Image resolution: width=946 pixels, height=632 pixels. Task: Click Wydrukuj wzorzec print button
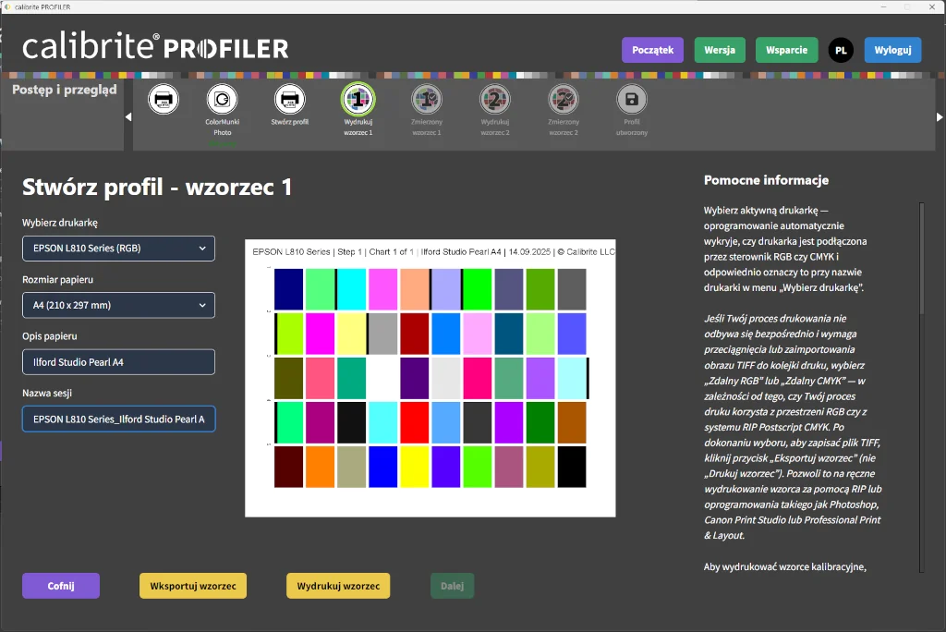point(338,586)
